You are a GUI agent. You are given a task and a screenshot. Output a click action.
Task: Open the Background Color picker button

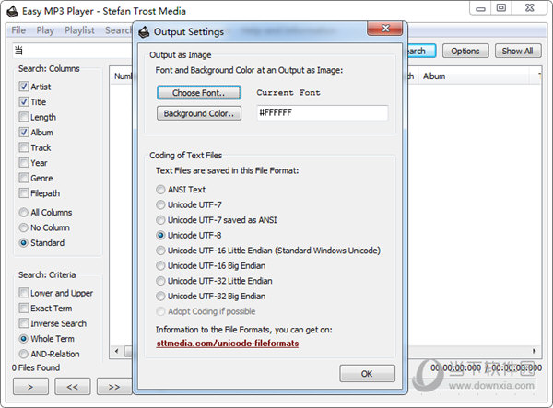[199, 113]
